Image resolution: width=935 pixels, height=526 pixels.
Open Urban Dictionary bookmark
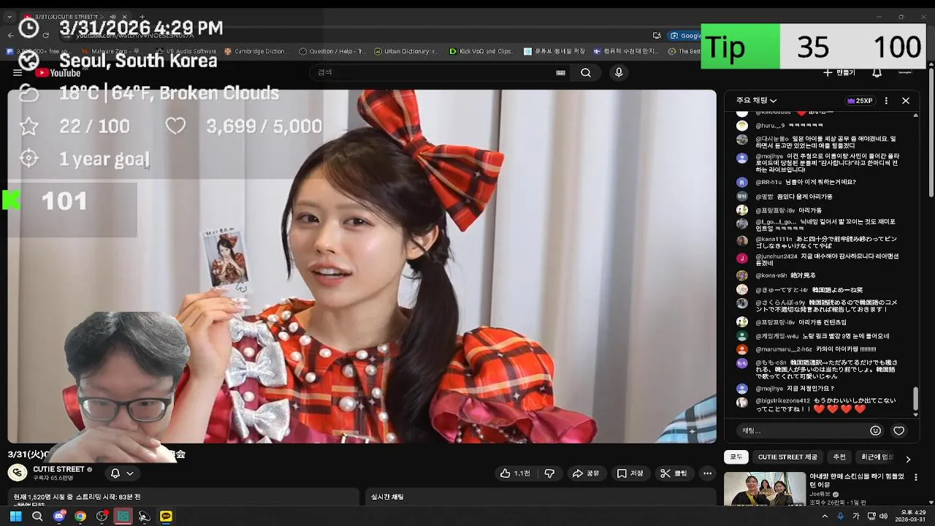click(406, 51)
